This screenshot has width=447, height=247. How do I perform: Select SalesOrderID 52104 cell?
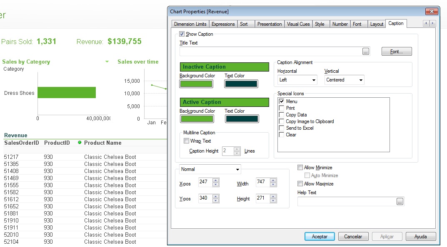tap(11, 242)
